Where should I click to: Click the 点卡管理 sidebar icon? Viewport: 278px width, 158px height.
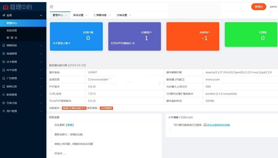(x=3, y=62)
